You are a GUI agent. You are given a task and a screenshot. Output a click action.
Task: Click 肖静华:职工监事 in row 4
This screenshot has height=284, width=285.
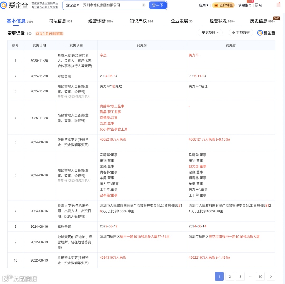tap(112, 106)
